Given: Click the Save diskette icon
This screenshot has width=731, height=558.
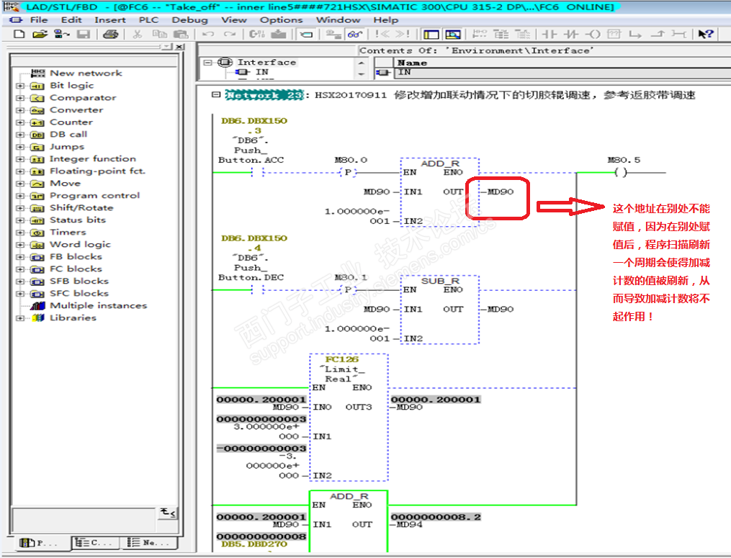Looking at the screenshot, I should coord(84,34).
